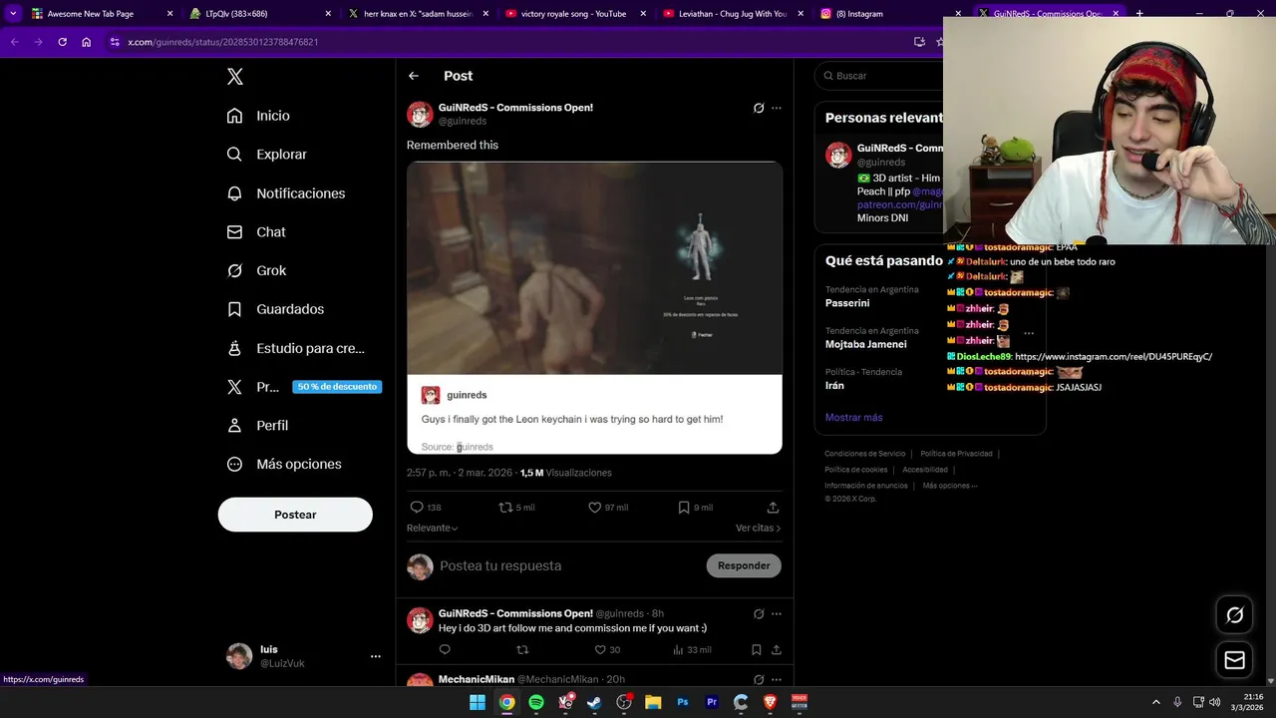1276x718 pixels.
Task: Click the repost icon showing 5 mil
Action: pos(505,508)
